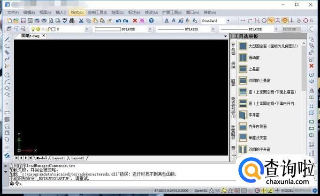Open the layer name dropdown

(x=87, y=29)
